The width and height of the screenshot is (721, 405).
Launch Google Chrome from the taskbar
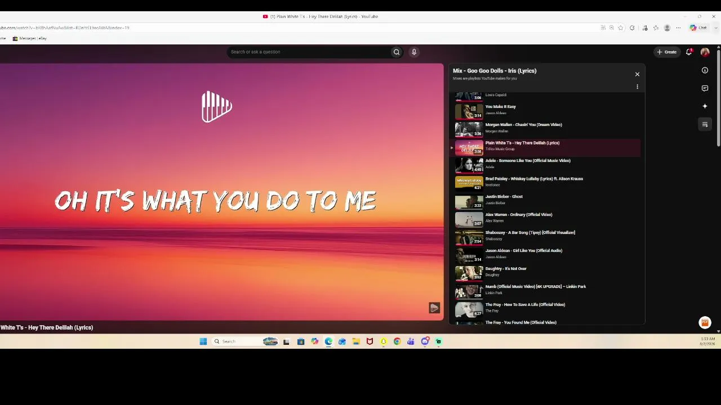pyautogui.click(x=397, y=341)
